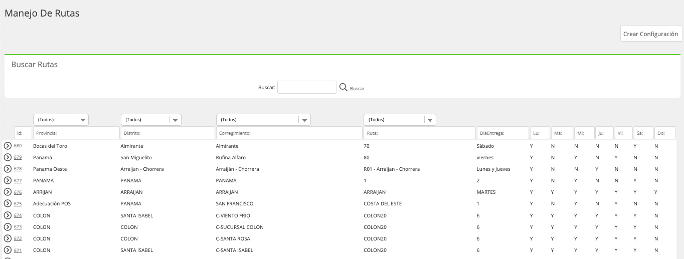Click the Do: filter field
The image size is (684, 259).
pyautogui.click(x=665, y=133)
